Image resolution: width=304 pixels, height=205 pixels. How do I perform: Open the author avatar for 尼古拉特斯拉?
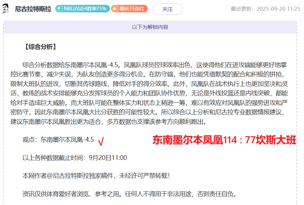point(5,9)
